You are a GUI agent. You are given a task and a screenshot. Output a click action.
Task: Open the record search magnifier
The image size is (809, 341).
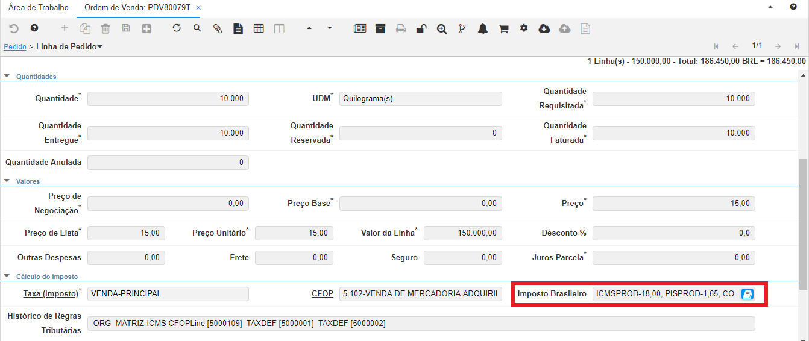click(x=197, y=28)
